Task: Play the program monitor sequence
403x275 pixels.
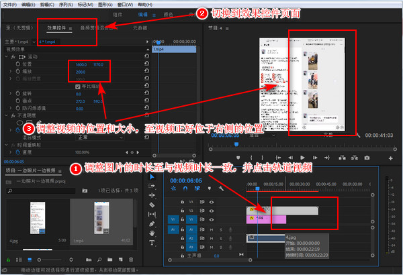Action: (302, 158)
